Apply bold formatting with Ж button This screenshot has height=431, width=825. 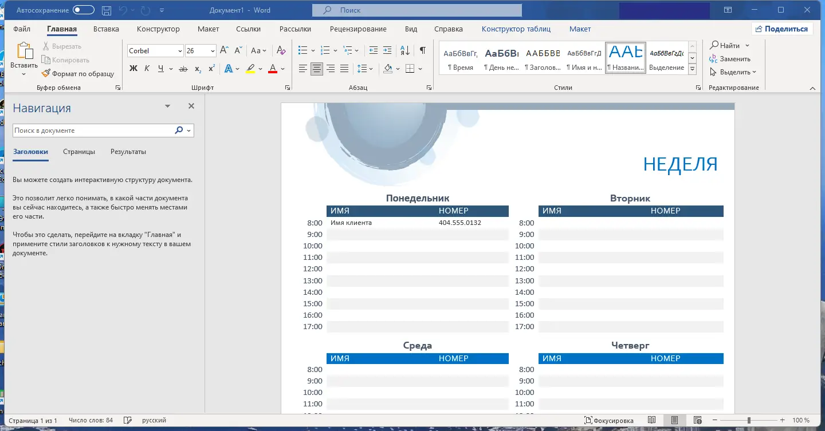(x=133, y=69)
